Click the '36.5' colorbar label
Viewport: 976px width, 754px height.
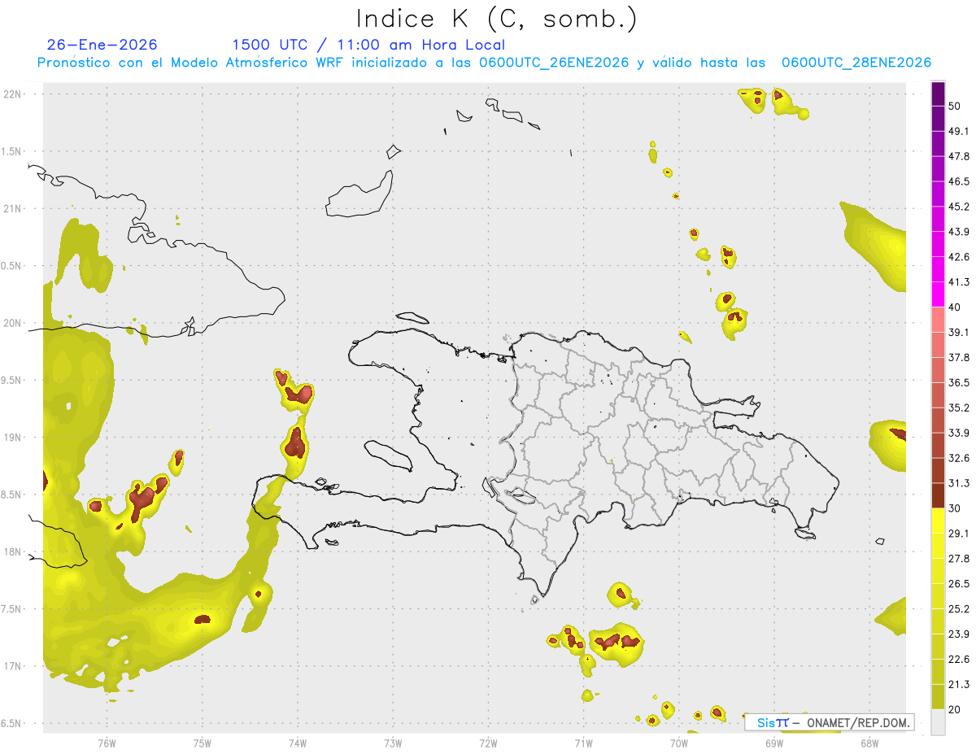tap(959, 382)
